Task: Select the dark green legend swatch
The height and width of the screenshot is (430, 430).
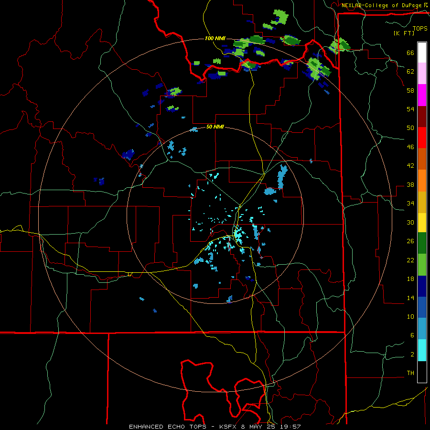Action: pyautogui.click(x=422, y=243)
